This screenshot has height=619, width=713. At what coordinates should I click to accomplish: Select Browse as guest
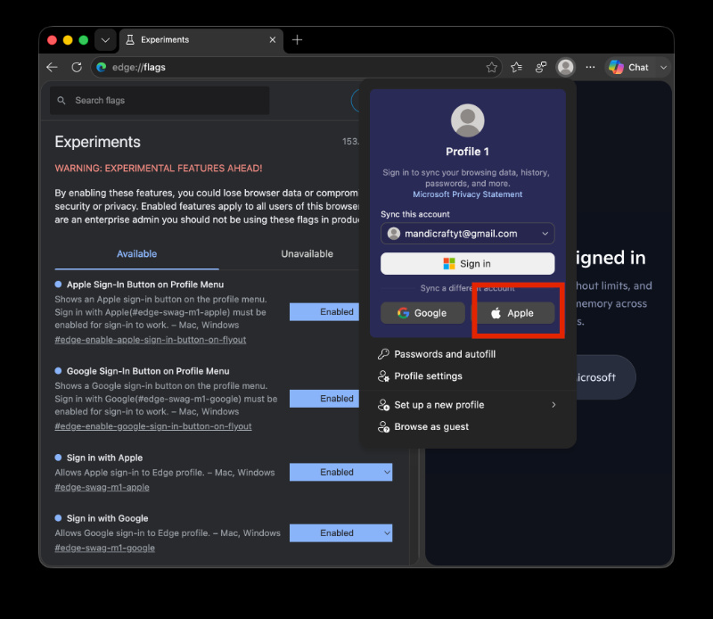[467, 427]
